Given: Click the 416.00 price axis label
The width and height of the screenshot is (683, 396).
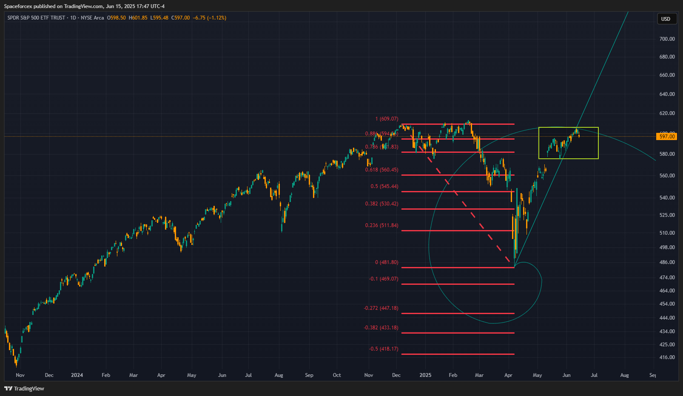Looking at the screenshot, I should pos(667,357).
